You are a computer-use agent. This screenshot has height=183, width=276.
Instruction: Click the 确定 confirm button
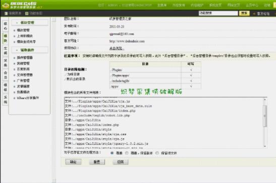[73, 162]
